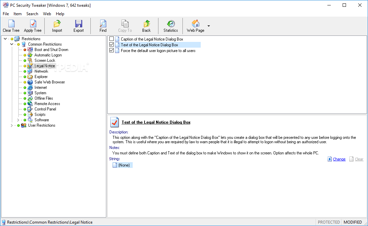This screenshot has width=368, height=226.
Task: Click the greyed Copy To toolbar button
Action: 125,26
